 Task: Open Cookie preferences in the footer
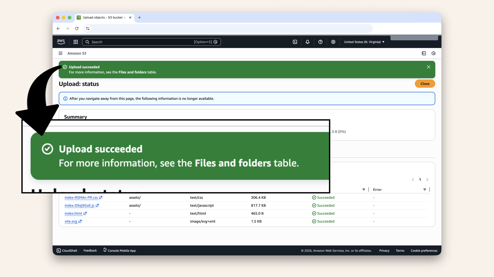(424, 251)
